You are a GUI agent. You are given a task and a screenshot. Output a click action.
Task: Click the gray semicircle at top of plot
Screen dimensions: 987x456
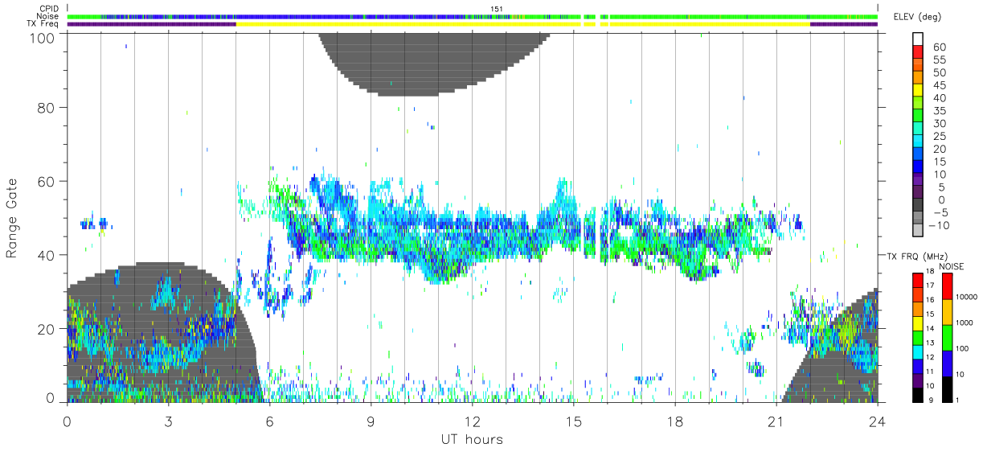pos(434,63)
